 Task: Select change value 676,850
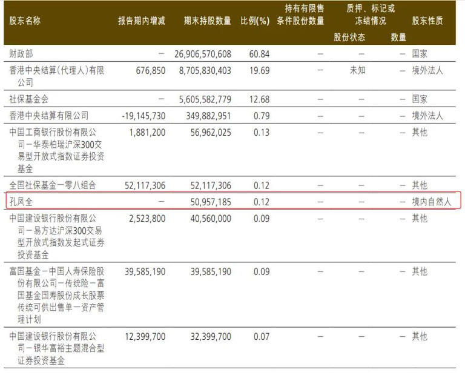tap(151, 71)
